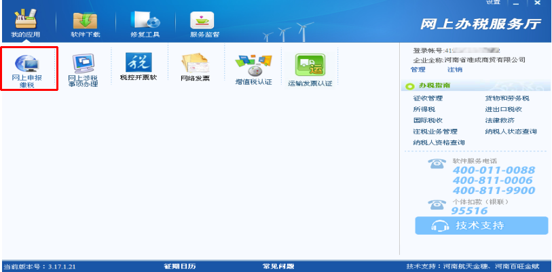The image size is (552, 272).
Task: Open 设置 in title bar
Action: click(x=492, y=3)
